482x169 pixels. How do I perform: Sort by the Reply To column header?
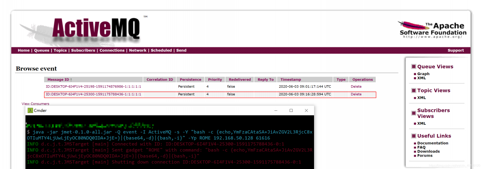[x=266, y=80]
